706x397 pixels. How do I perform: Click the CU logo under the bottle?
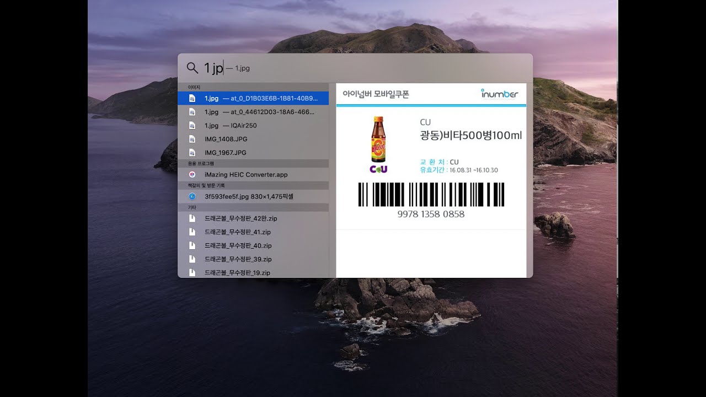coord(378,169)
